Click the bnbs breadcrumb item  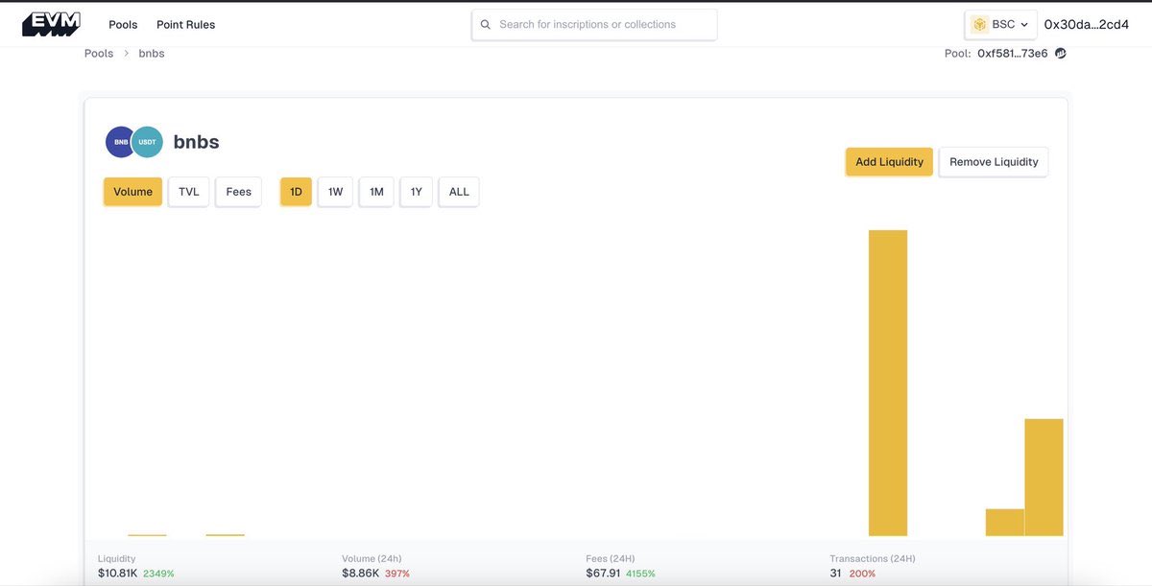[x=152, y=54]
